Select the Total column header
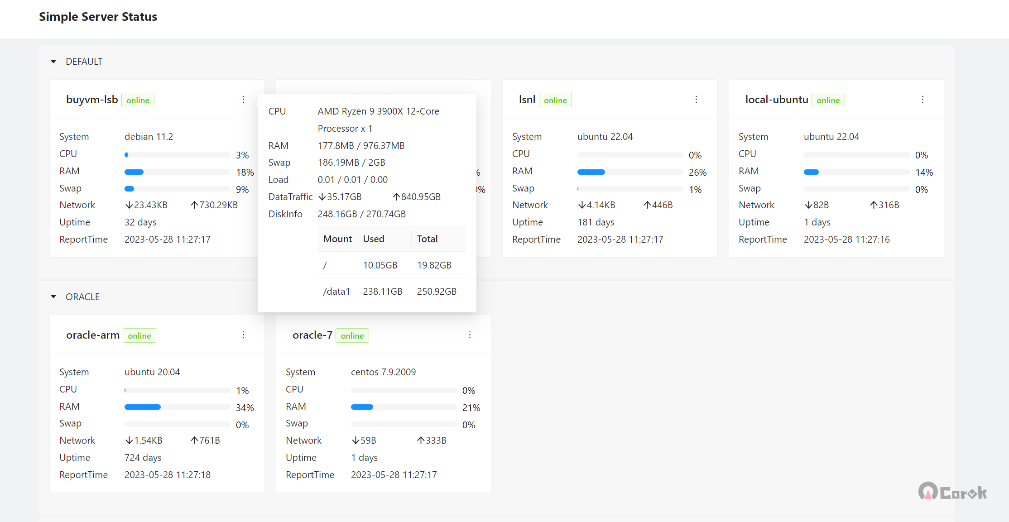Screen dimensions: 1009x522 point(427,239)
